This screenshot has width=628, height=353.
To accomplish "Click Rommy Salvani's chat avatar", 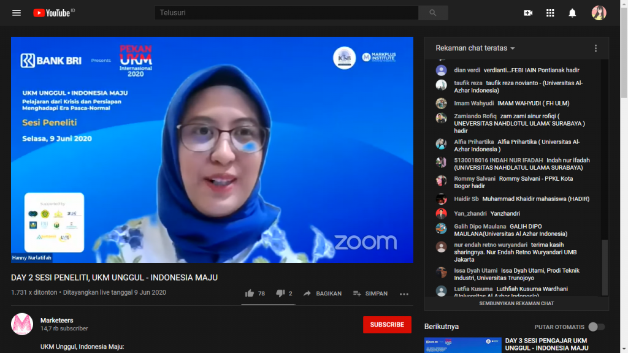I will (441, 181).
